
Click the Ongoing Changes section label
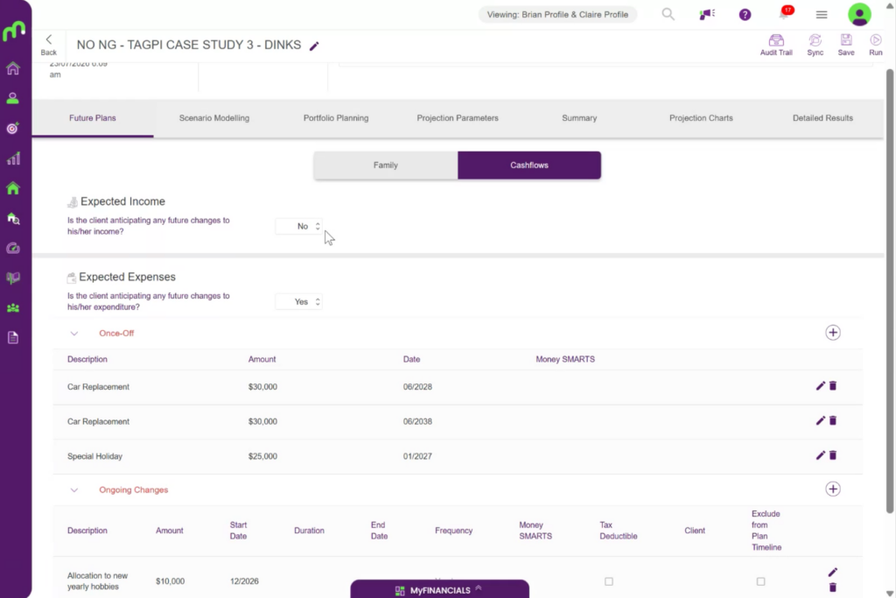click(x=134, y=490)
